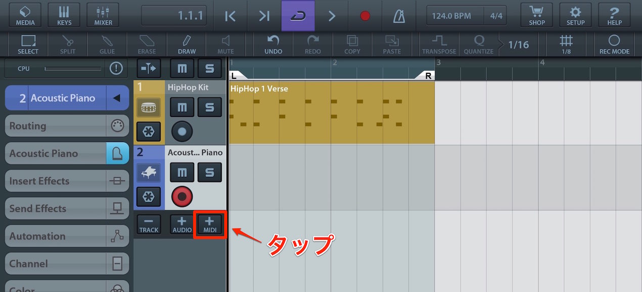The height and width of the screenshot is (292, 642).
Task: Arm recording on the HipHop Kit track
Action: click(x=182, y=132)
